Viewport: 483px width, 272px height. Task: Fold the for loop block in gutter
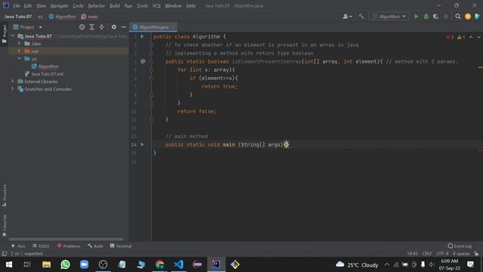tap(151, 70)
